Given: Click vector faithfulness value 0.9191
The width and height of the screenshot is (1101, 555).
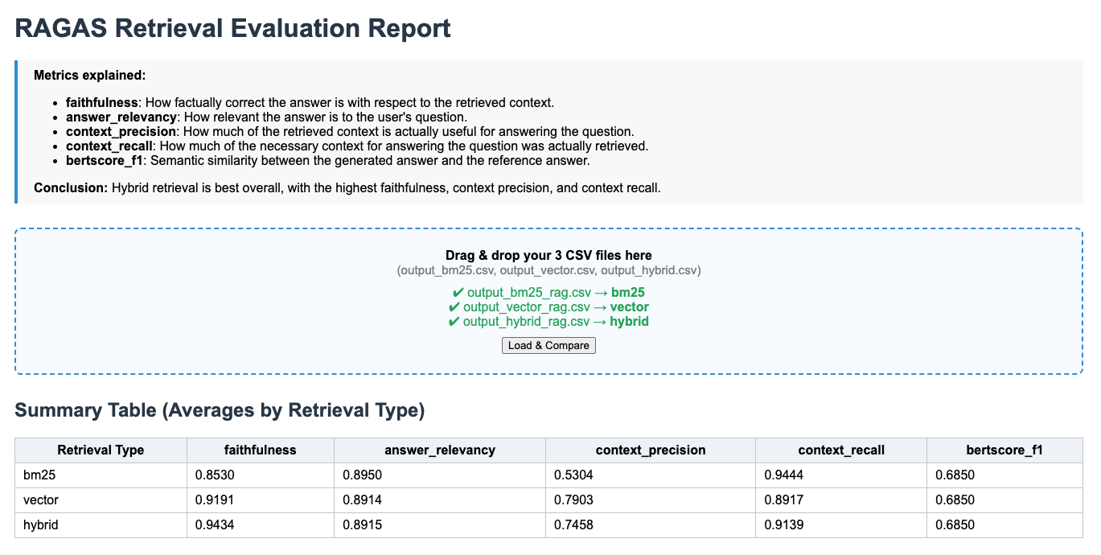Looking at the screenshot, I should (215, 500).
